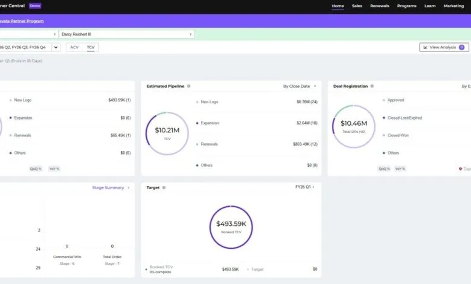Open the Home navigation tab
The height and width of the screenshot is (284, 471).
338,6
